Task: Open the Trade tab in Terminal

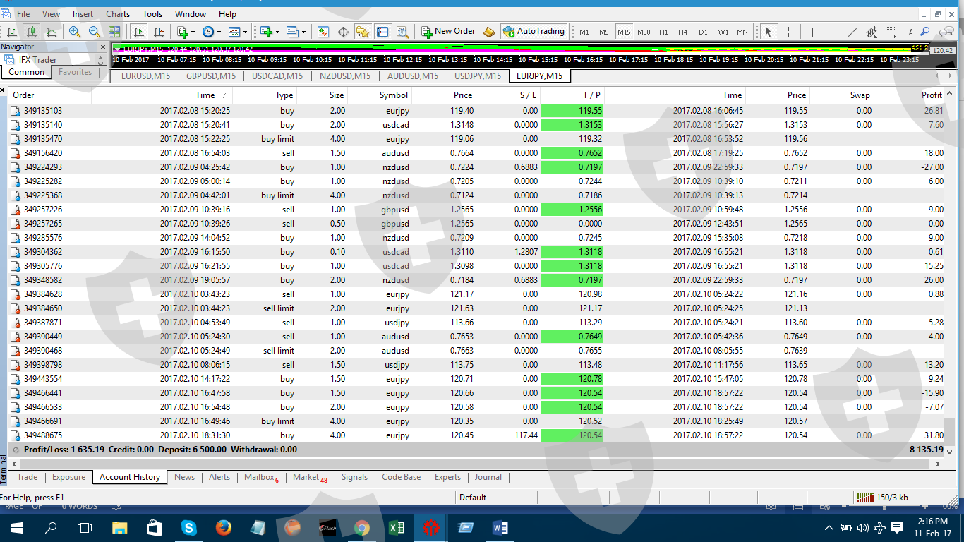Action: pyautogui.click(x=28, y=477)
